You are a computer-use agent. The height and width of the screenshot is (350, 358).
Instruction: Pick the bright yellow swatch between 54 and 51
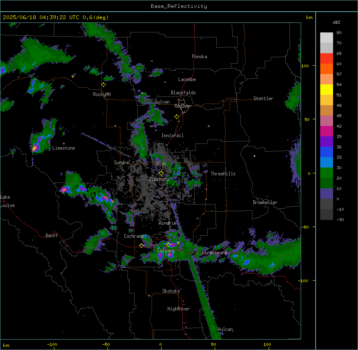(326, 89)
